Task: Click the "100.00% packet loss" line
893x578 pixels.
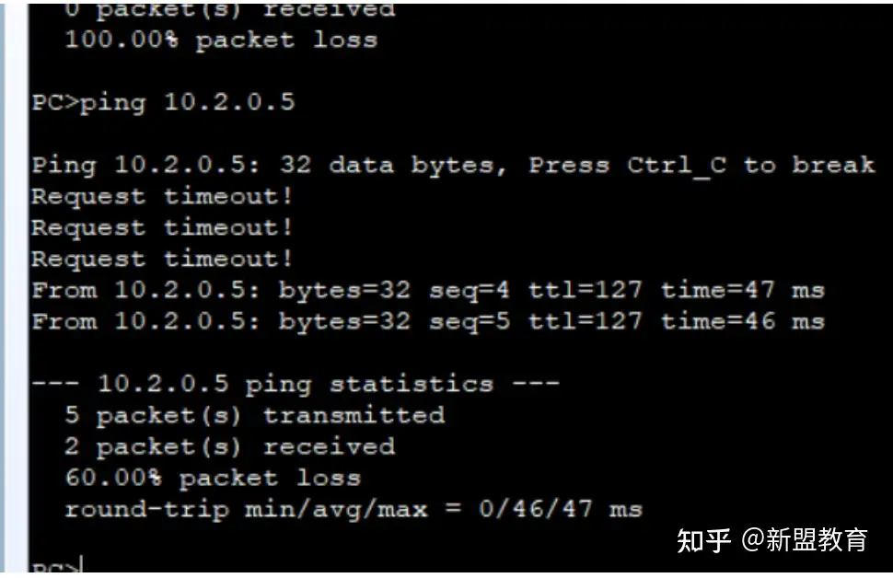Action: [x=220, y=40]
